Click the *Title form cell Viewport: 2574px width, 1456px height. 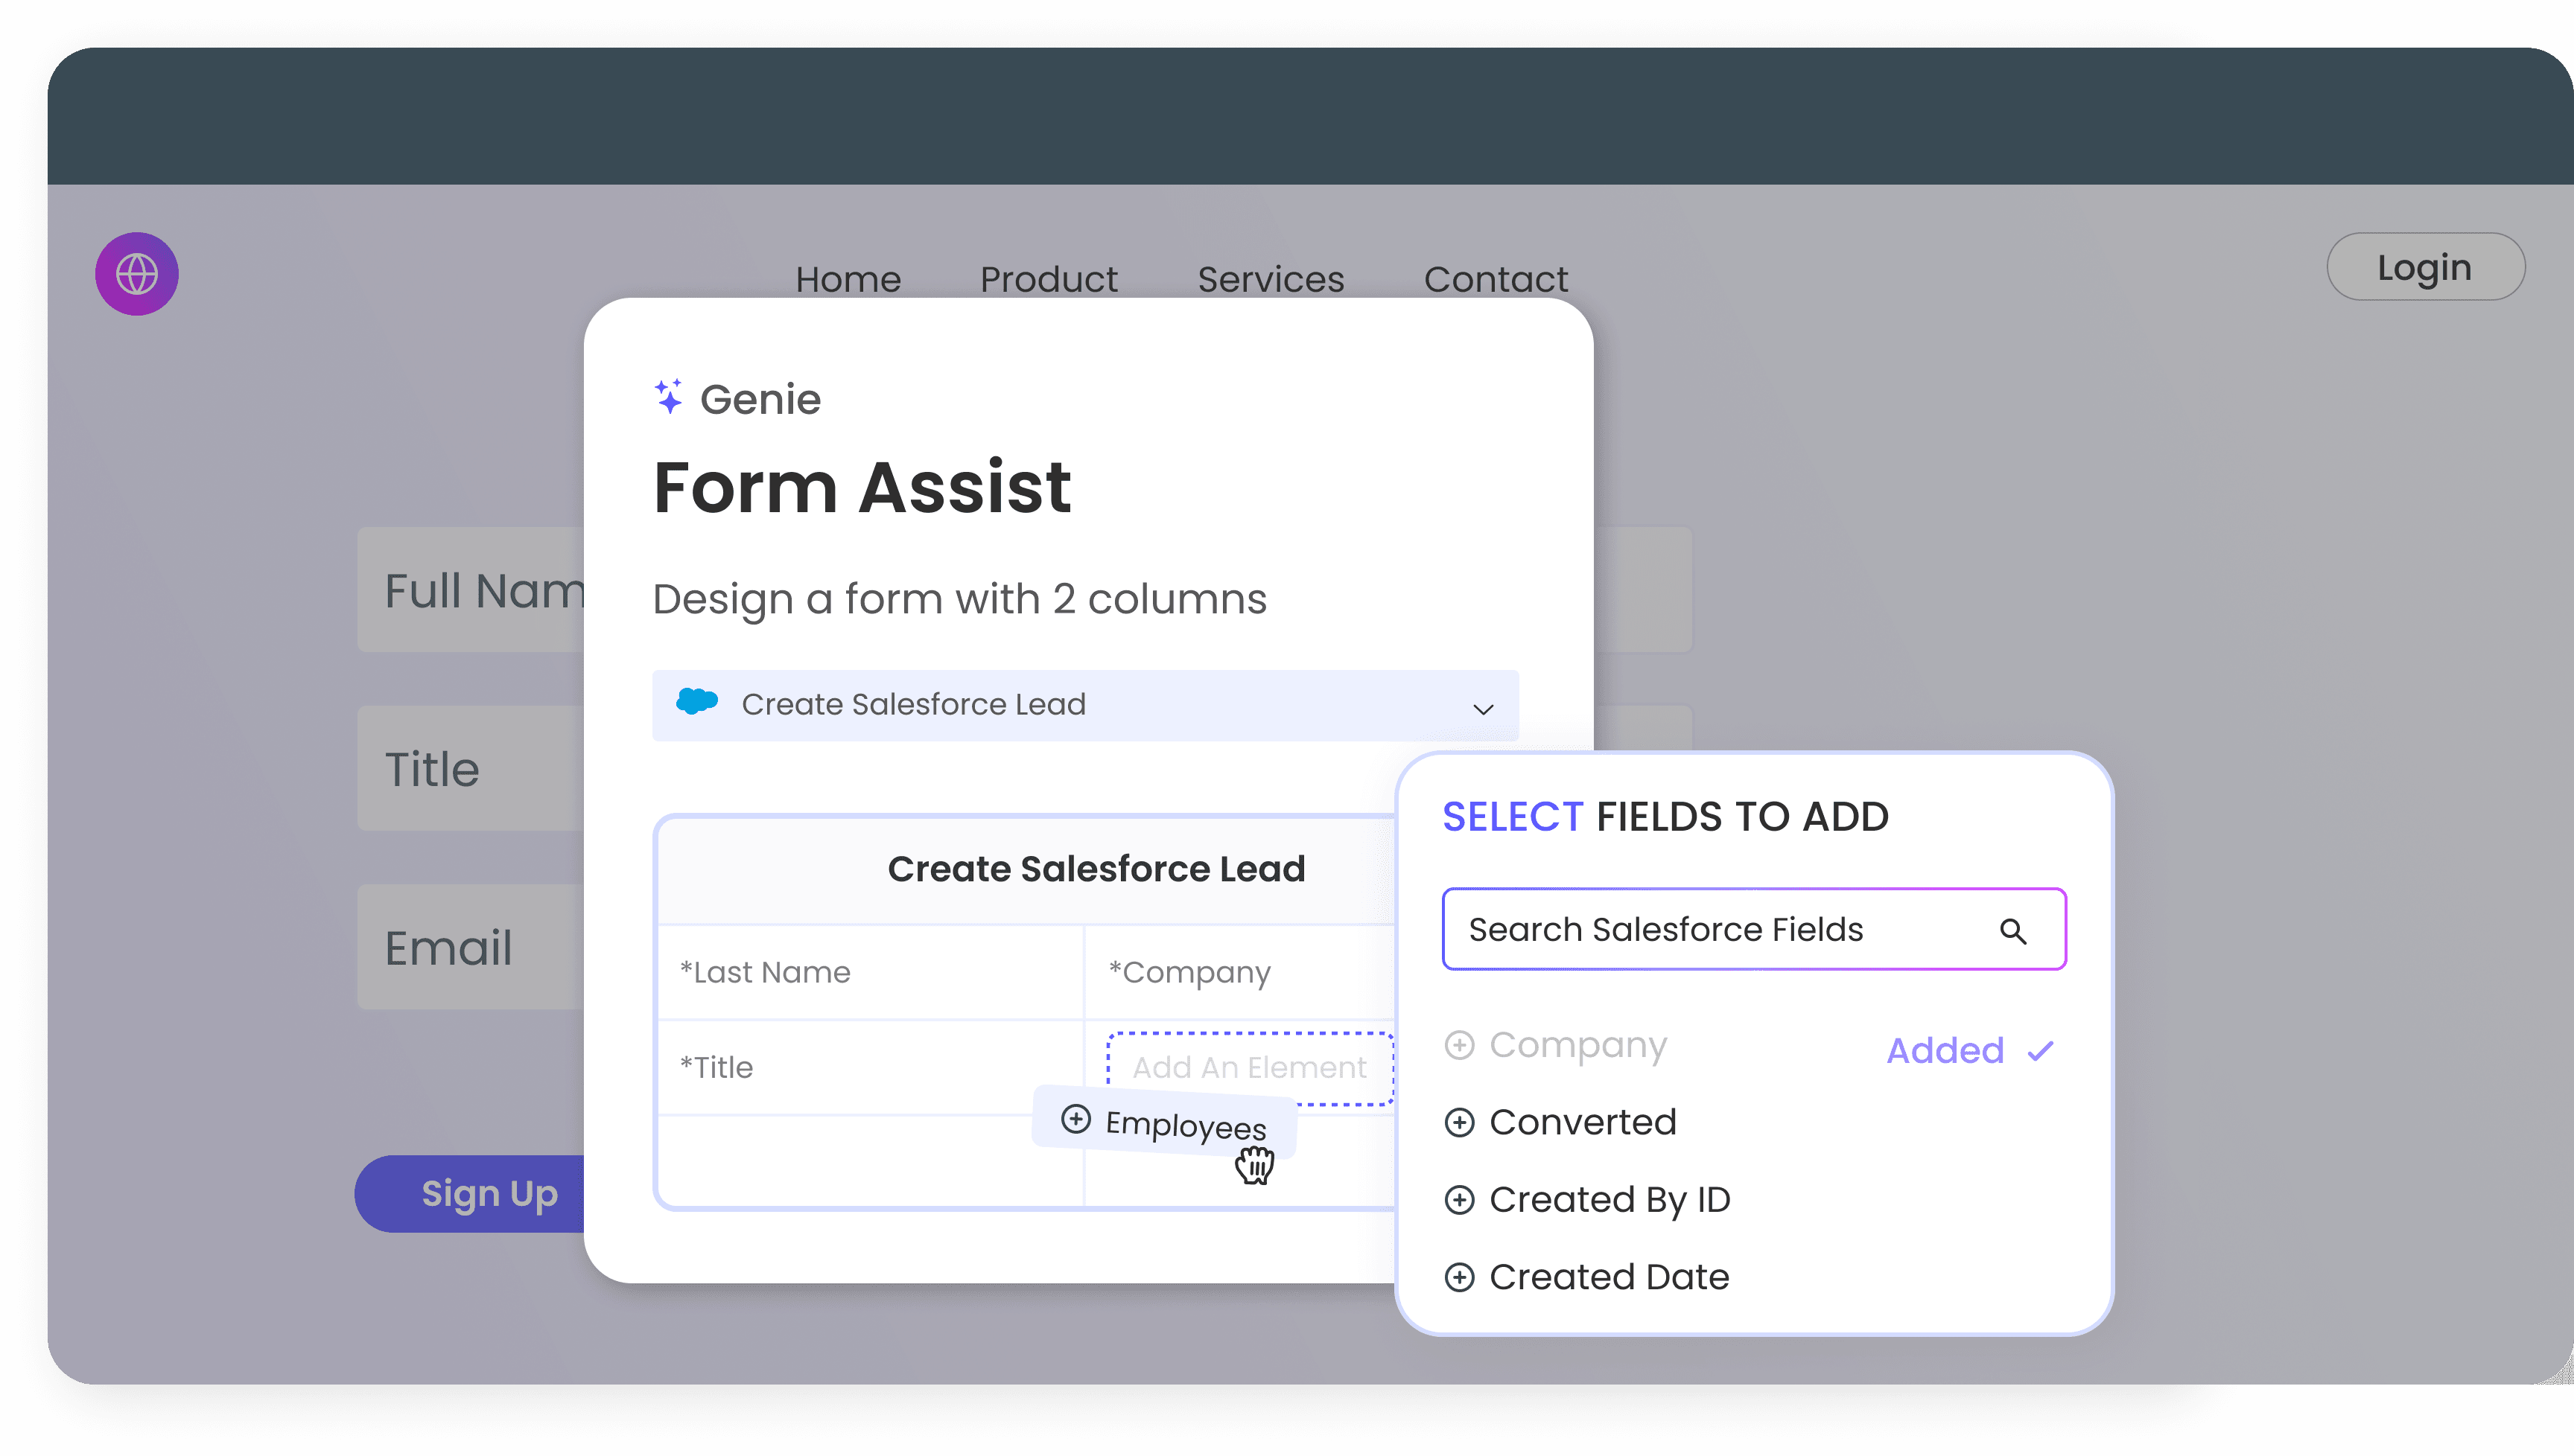[x=871, y=1067]
